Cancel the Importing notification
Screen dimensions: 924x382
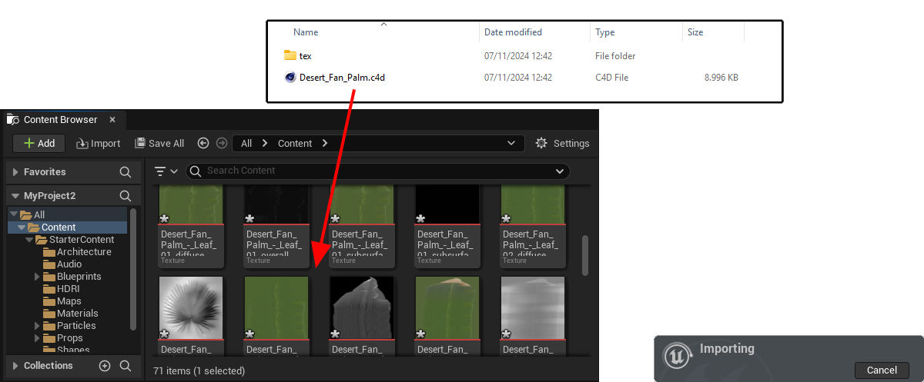(x=882, y=370)
